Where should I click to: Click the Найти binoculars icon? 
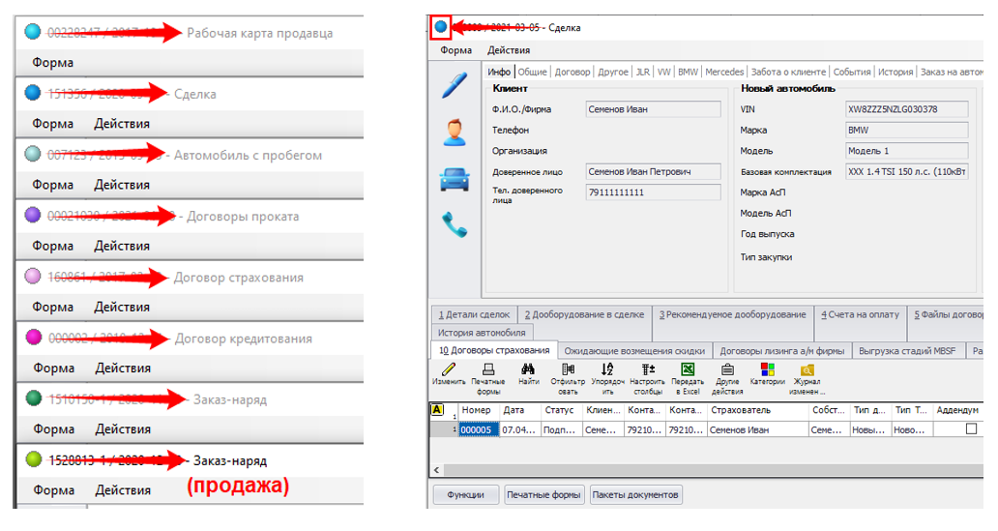[x=529, y=370]
